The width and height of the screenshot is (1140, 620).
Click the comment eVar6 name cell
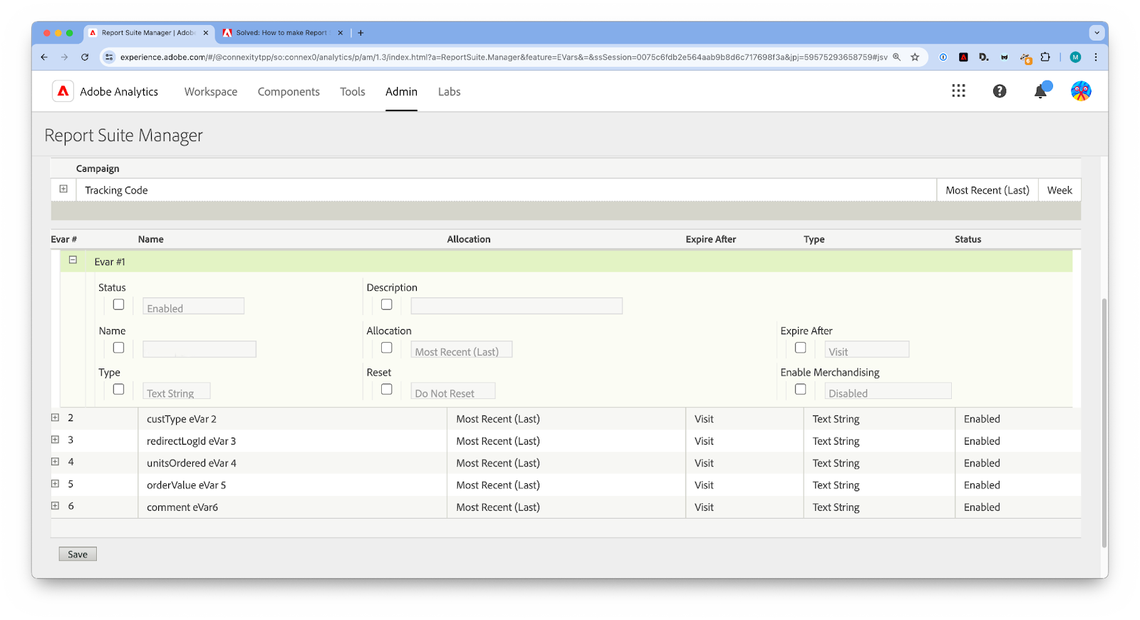(x=292, y=507)
